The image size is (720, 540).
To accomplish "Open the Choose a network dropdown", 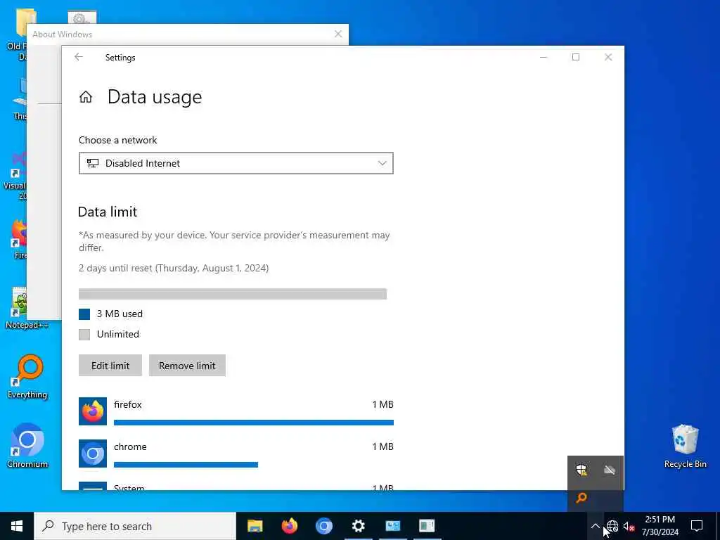I will coord(236,163).
